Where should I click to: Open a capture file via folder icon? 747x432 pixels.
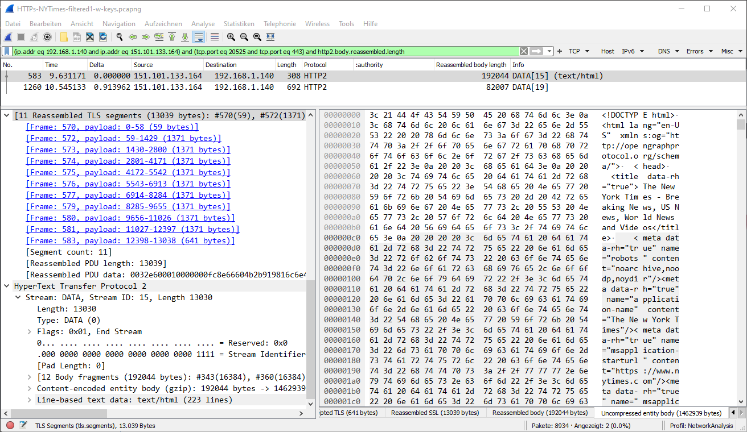click(64, 37)
